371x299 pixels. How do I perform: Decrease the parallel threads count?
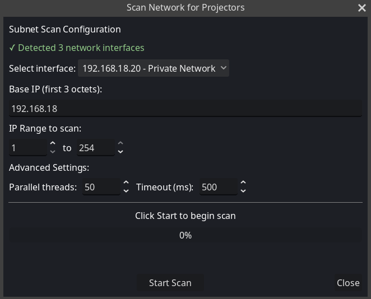(126, 191)
